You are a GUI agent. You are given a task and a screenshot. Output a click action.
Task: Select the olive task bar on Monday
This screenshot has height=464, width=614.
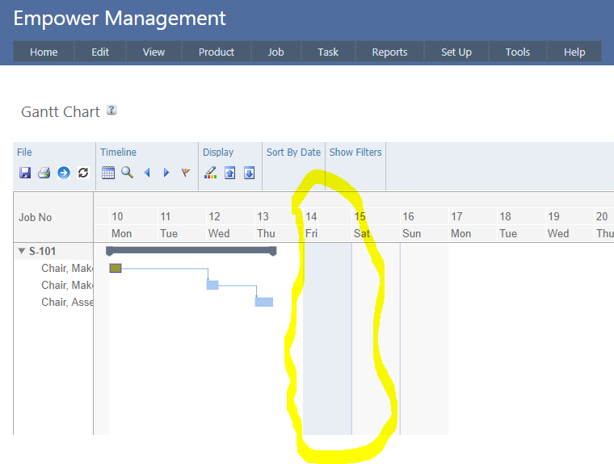click(116, 268)
